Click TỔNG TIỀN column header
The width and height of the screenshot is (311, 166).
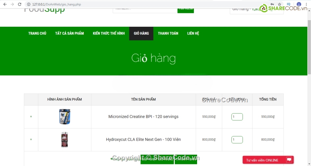[268, 99]
